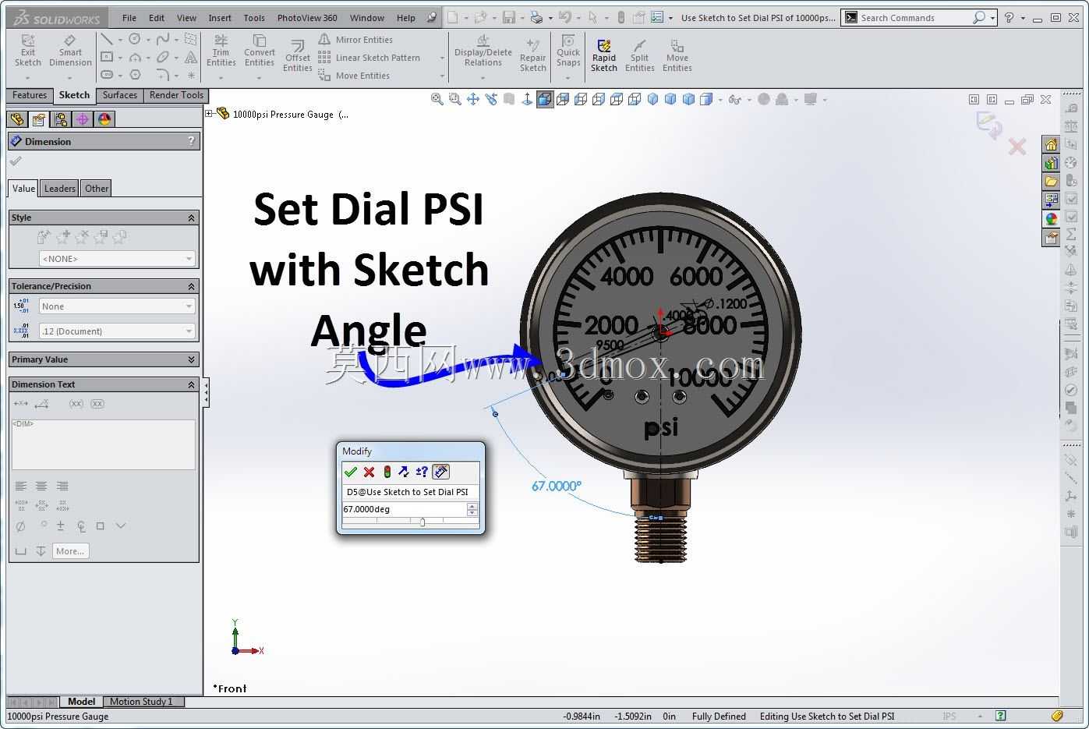The height and width of the screenshot is (729, 1089).
Task: Choose the Convert Entities tool
Action: (x=260, y=51)
